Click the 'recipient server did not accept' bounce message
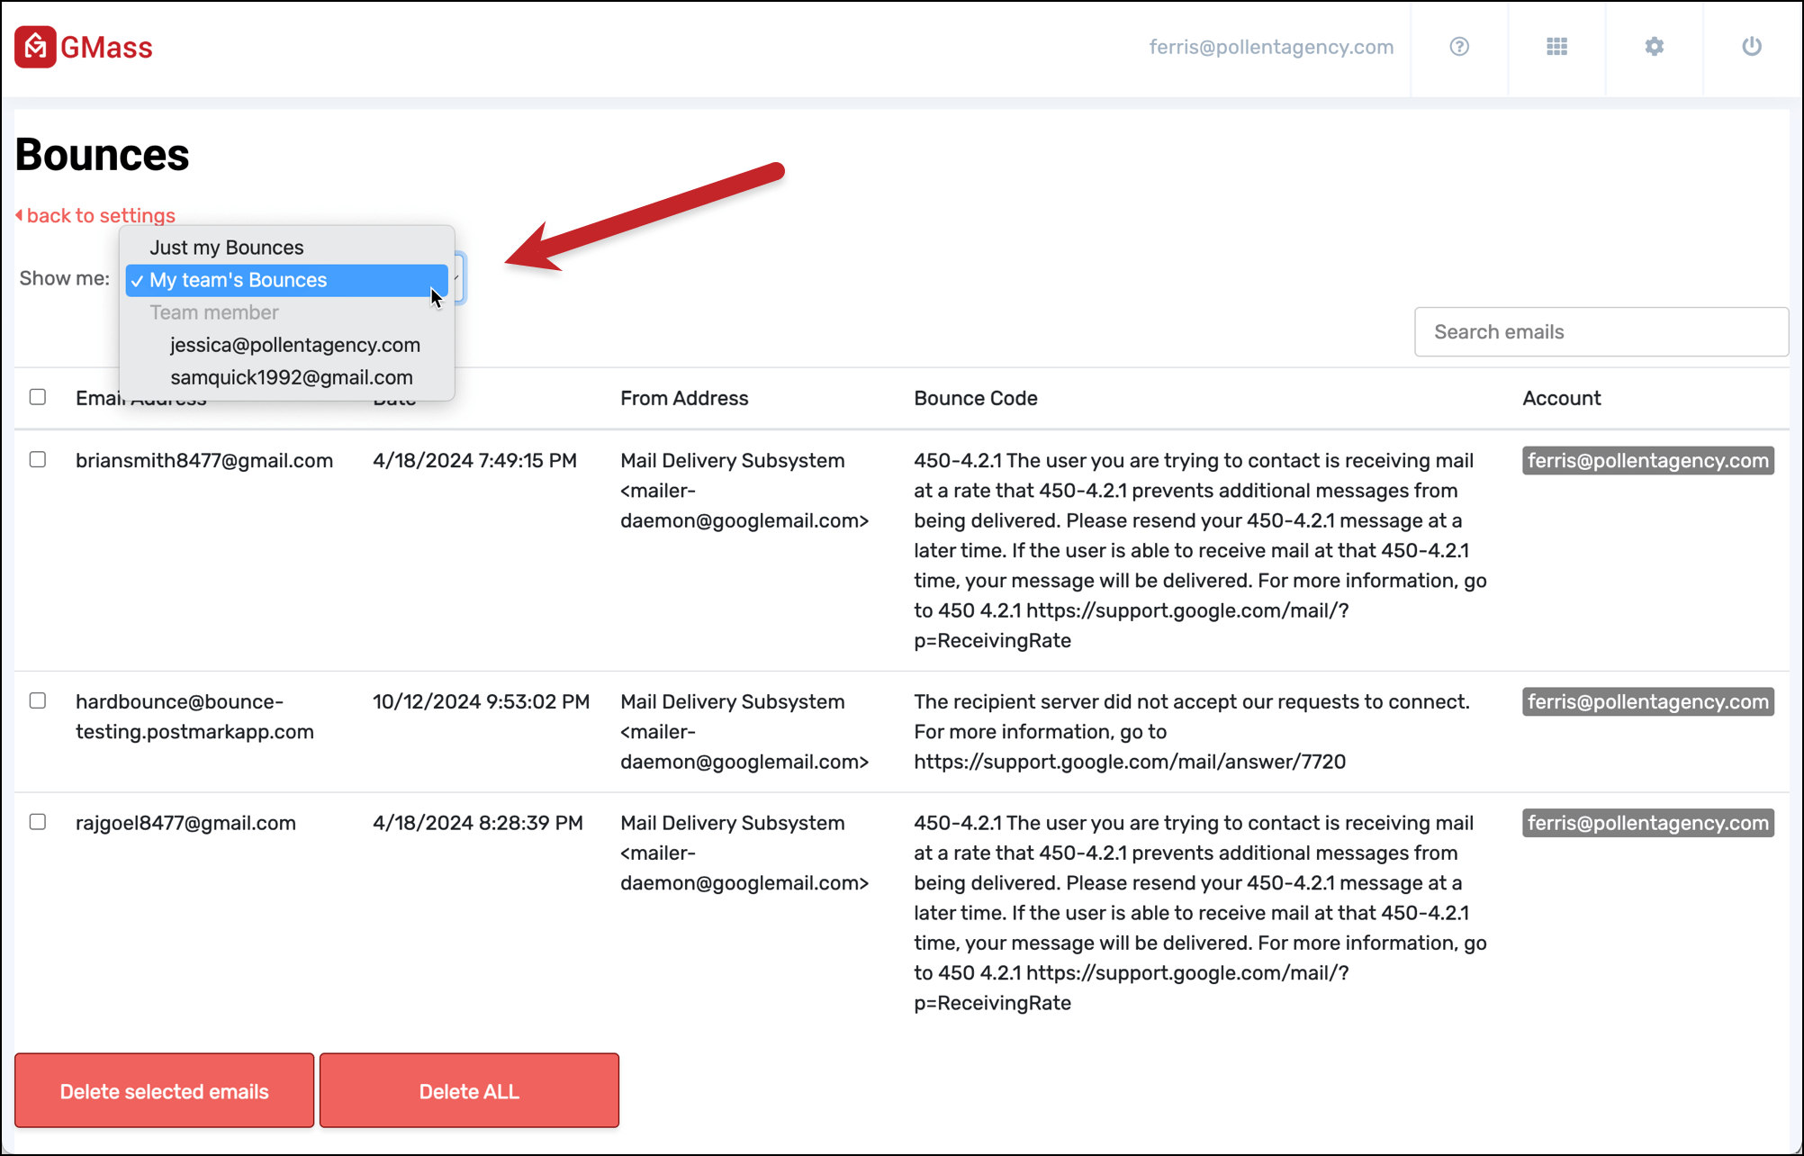The width and height of the screenshot is (1804, 1156). pyautogui.click(x=1192, y=732)
